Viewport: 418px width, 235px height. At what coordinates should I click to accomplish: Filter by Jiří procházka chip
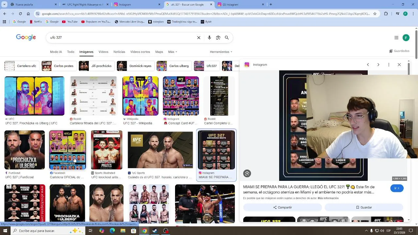tap(97, 66)
